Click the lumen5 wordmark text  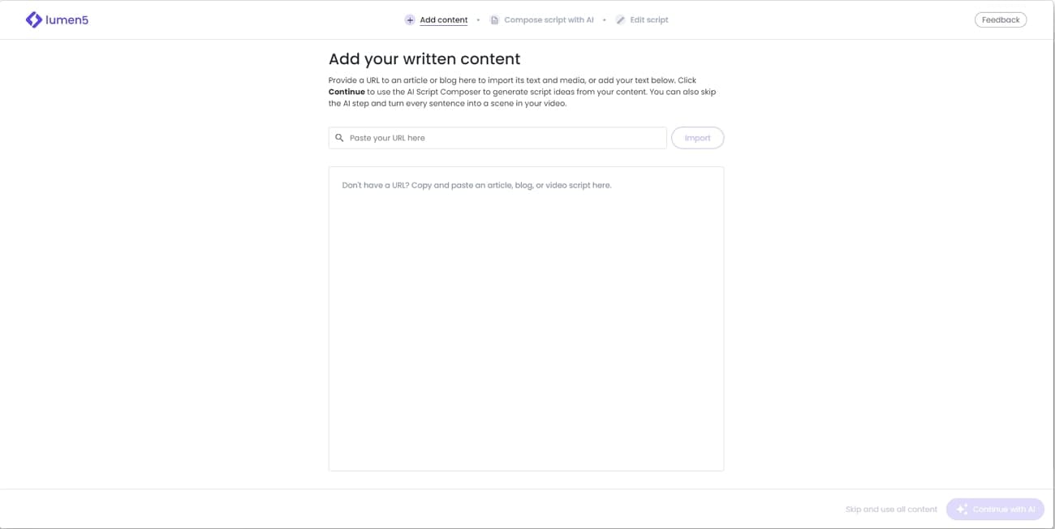67,20
